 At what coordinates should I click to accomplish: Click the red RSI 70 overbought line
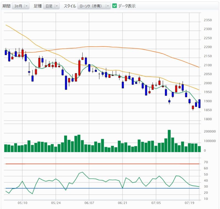[x=102, y=164]
